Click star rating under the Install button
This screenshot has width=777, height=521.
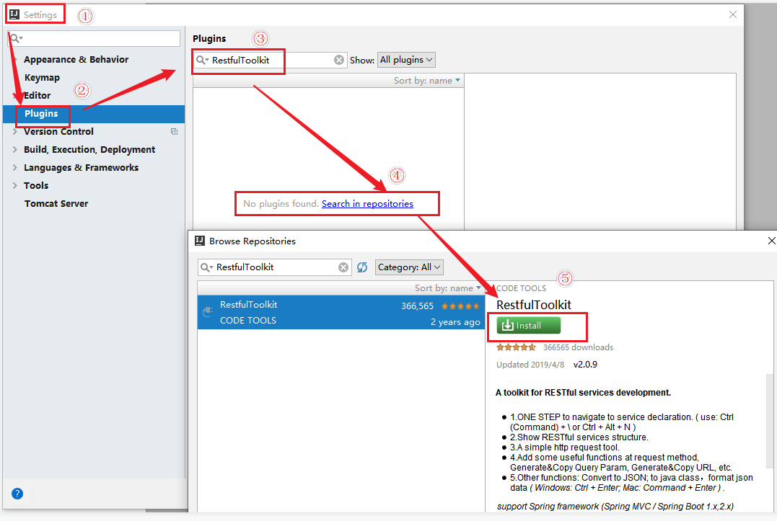516,347
